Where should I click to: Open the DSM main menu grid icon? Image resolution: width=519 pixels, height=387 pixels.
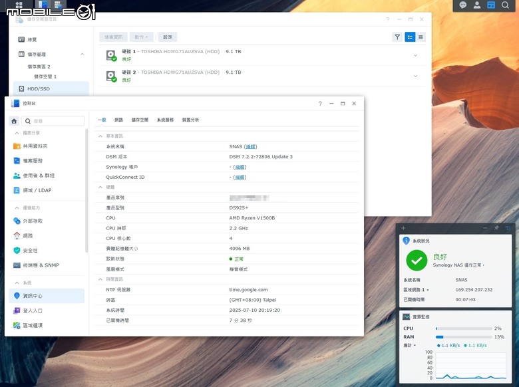[19, 5]
